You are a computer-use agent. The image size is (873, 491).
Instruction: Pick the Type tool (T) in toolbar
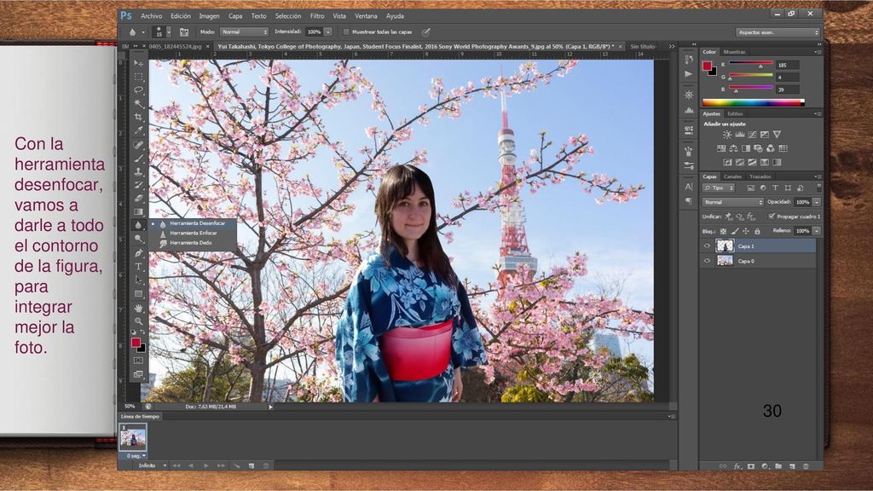tap(139, 267)
